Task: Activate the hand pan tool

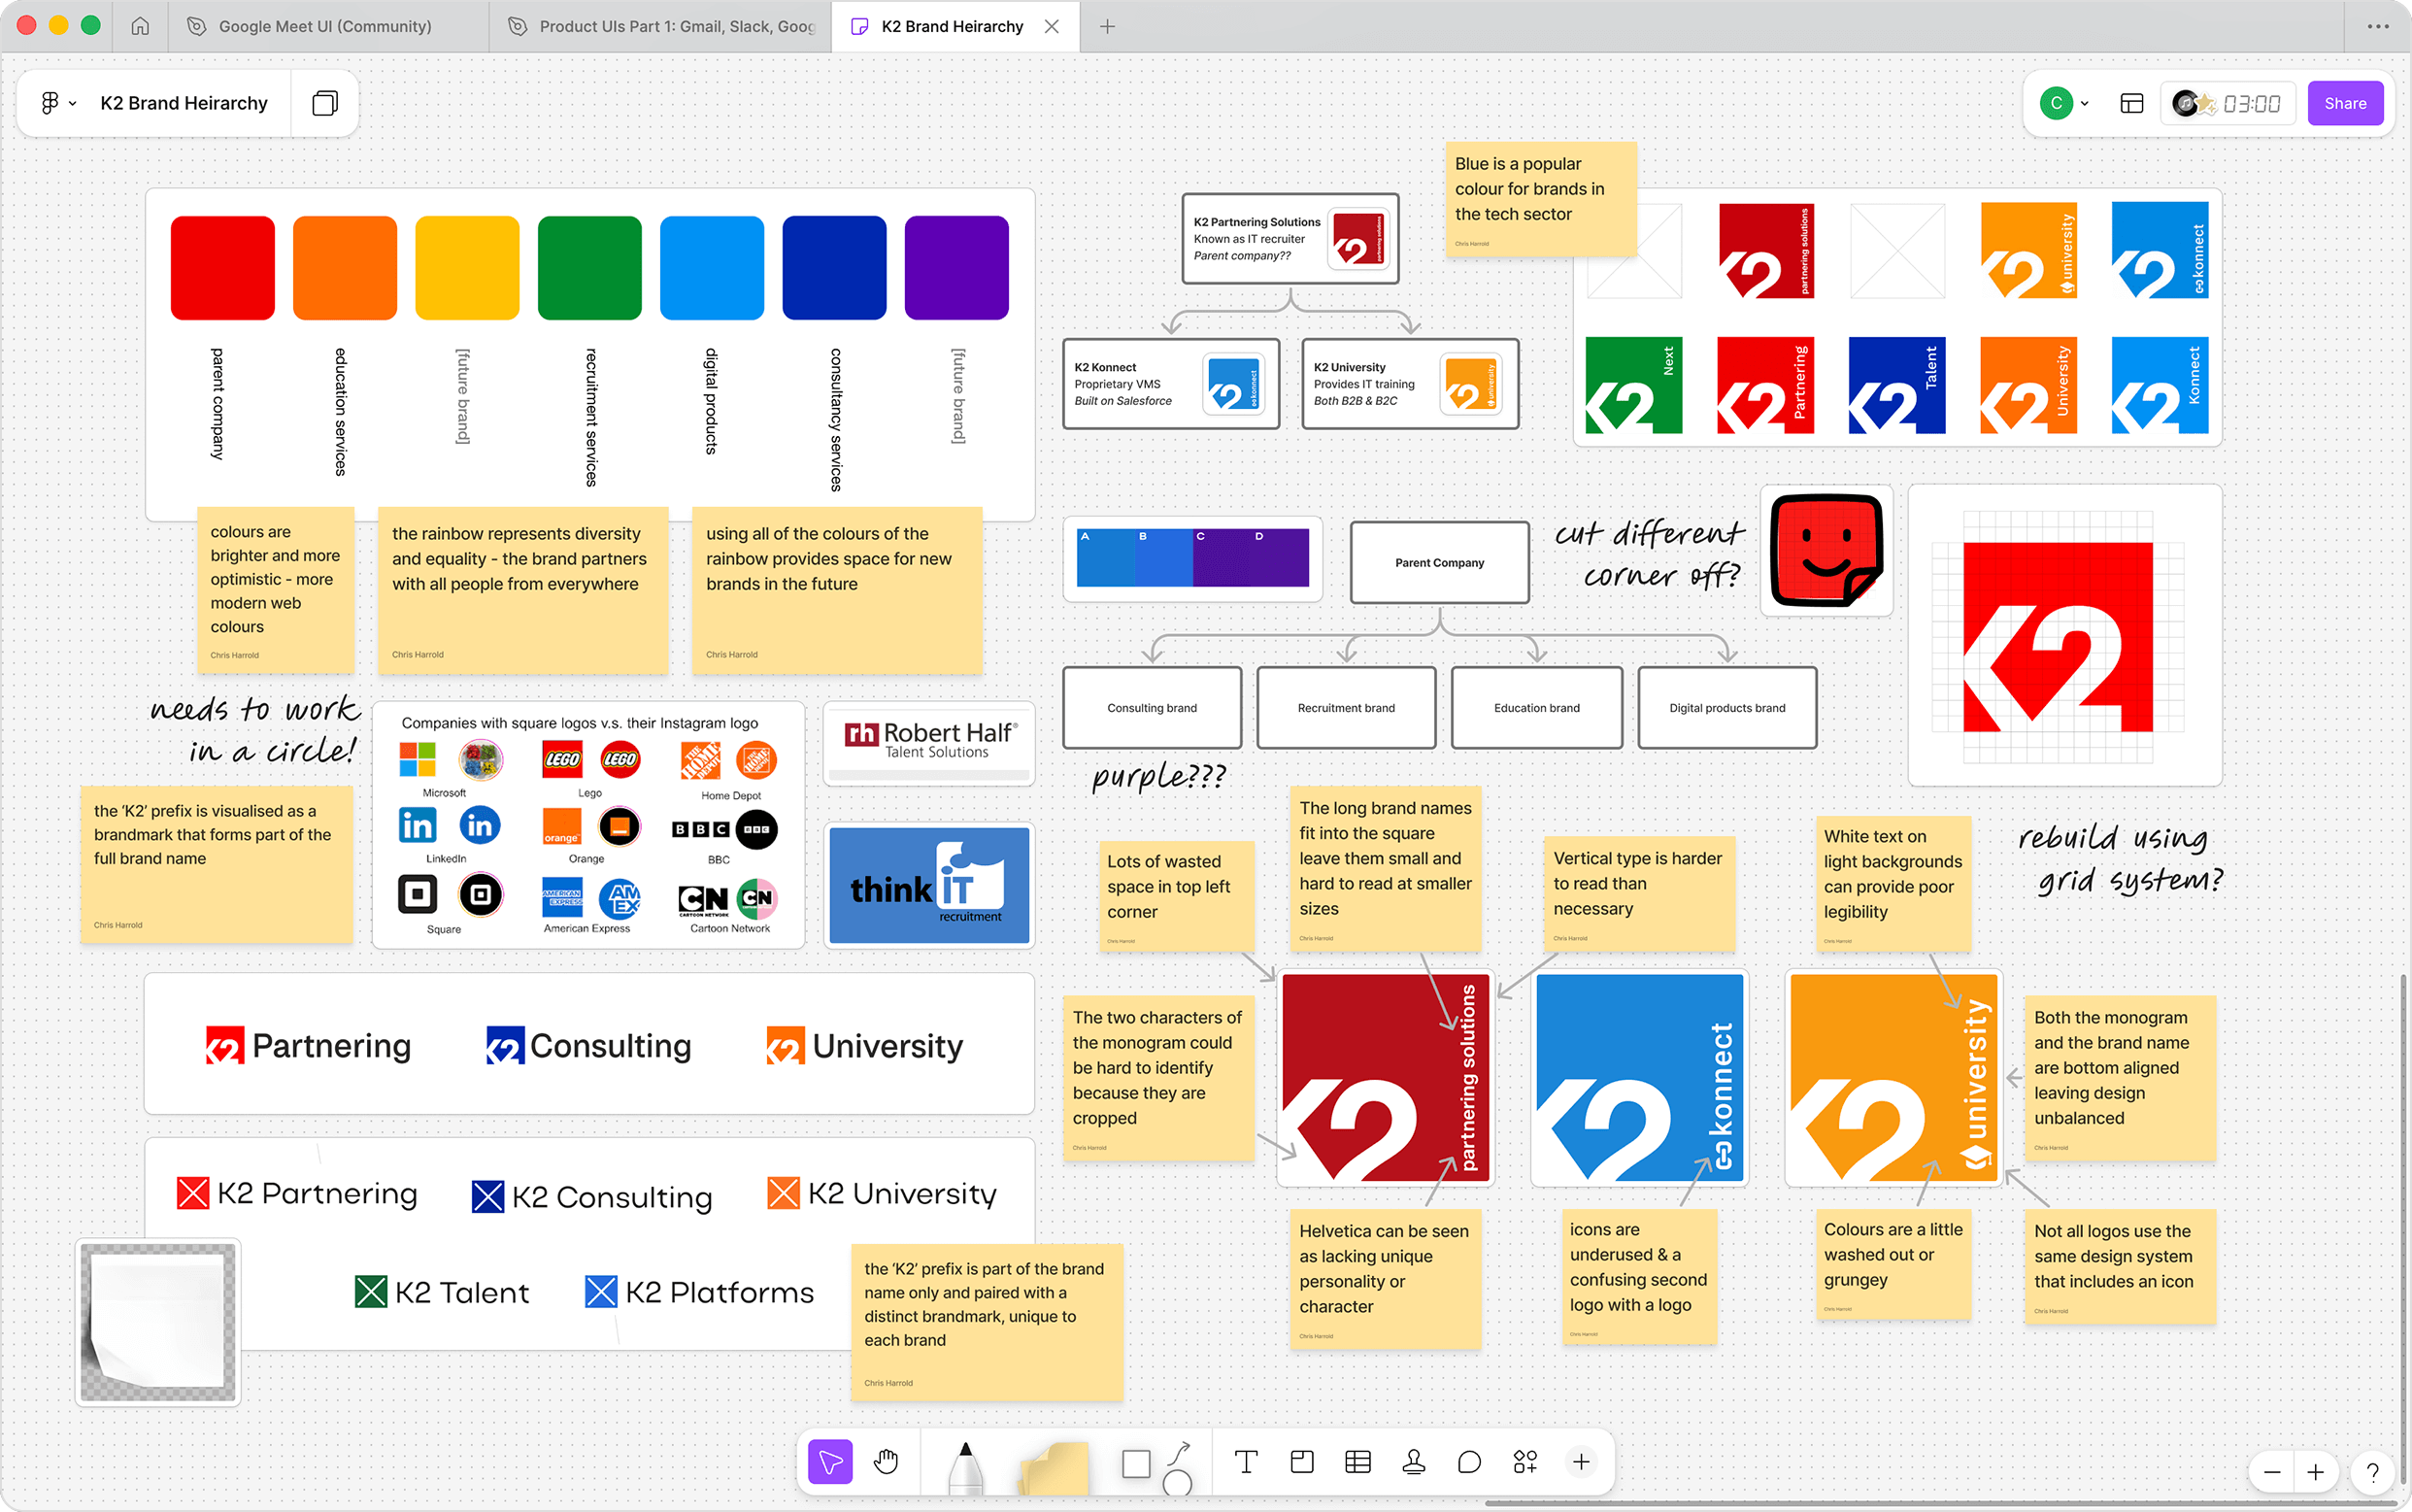Action: tap(888, 1461)
